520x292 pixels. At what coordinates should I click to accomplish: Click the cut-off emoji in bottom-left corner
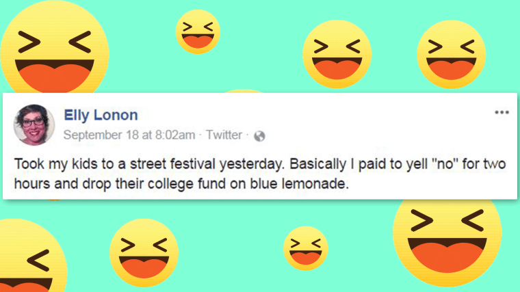pos(31,258)
